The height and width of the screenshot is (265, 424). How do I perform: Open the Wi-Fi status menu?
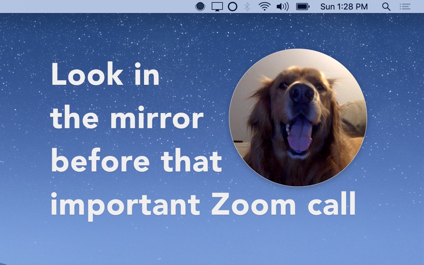coord(265,7)
